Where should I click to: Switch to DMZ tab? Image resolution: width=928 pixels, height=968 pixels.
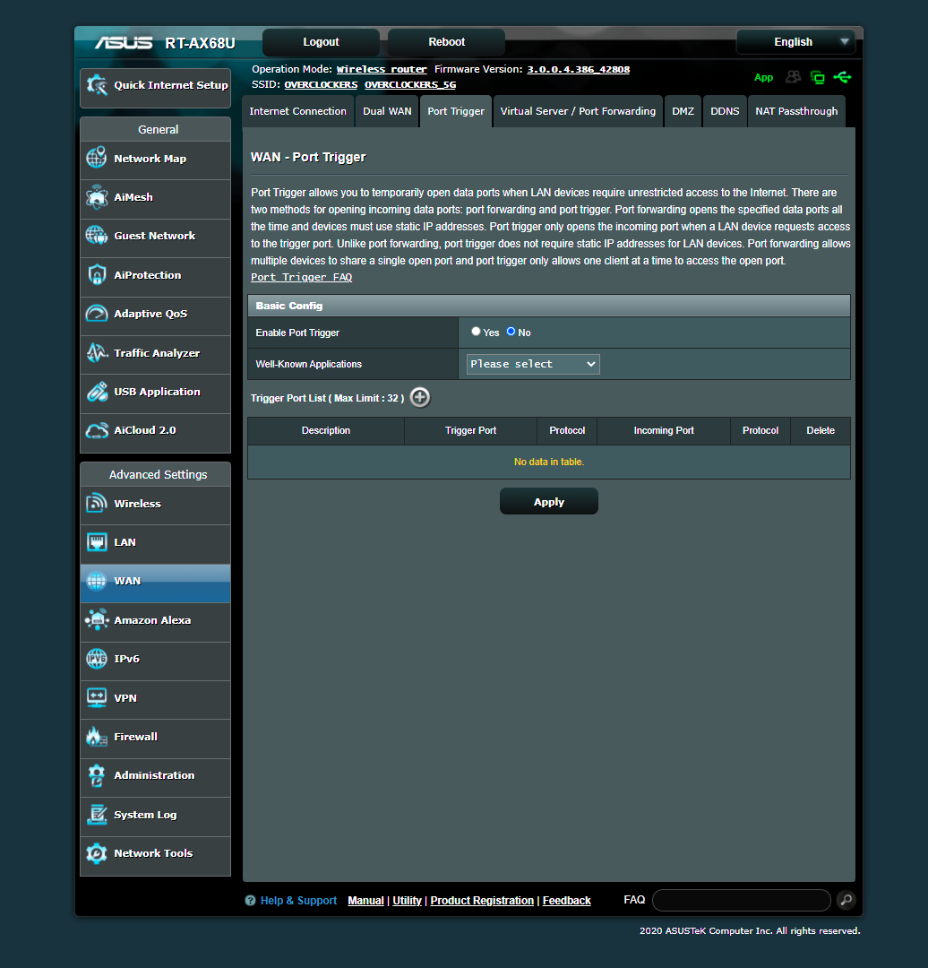(x=683, y=111)
